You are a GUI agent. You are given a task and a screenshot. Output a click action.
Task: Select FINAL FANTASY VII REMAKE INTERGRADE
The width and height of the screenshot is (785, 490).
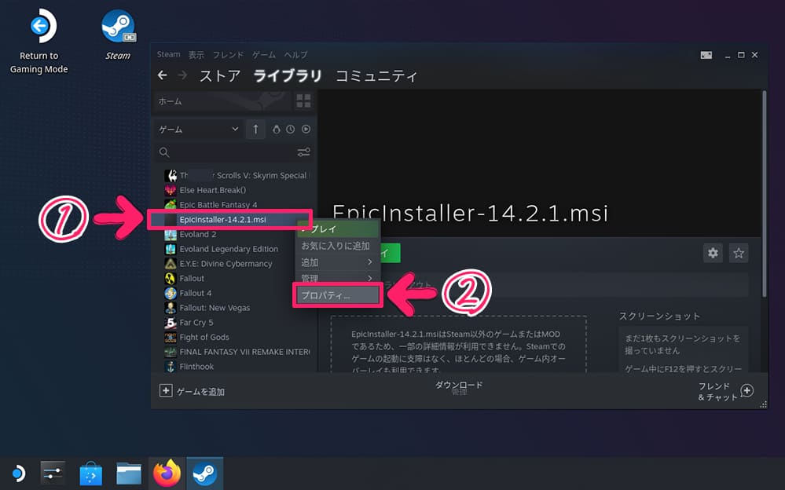237,352
